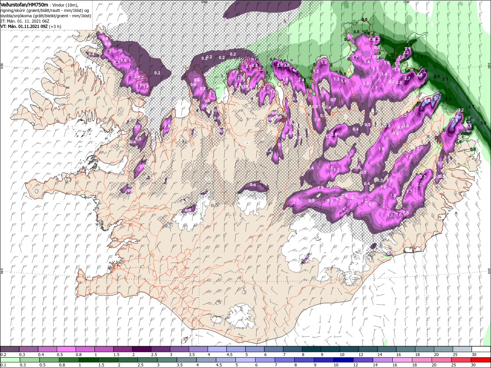Click the Veðurstofan/HM750m title text
491x368 pixels.
25,4
